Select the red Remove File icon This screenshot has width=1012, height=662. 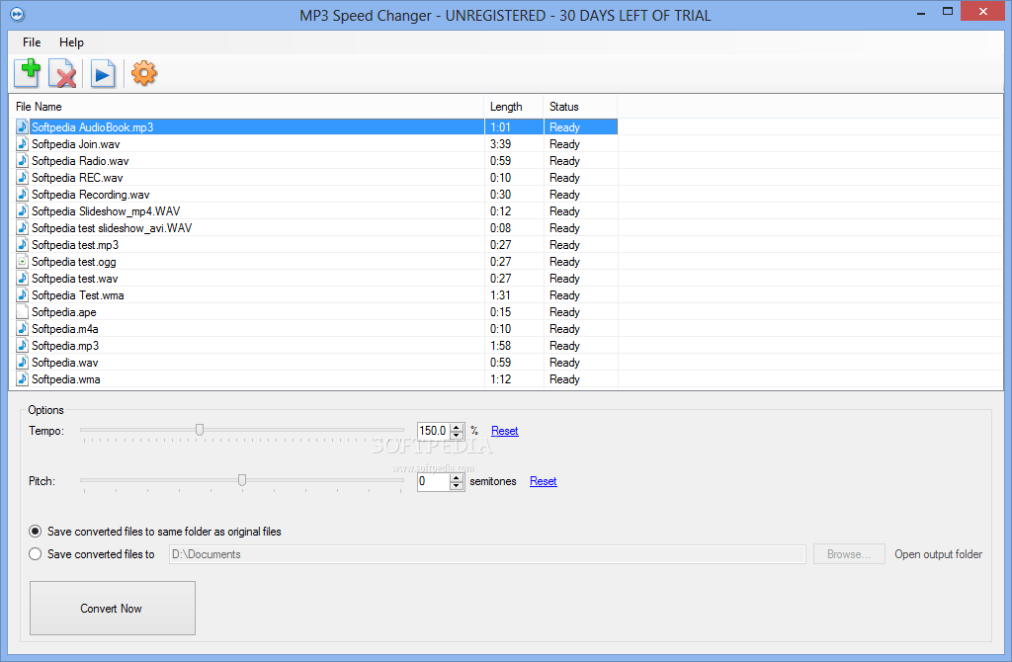pos(64,72)
